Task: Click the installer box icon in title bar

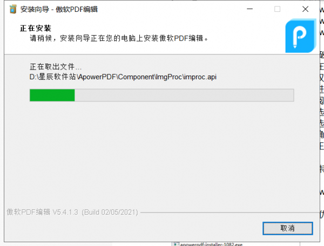Action: click(13, 9)
